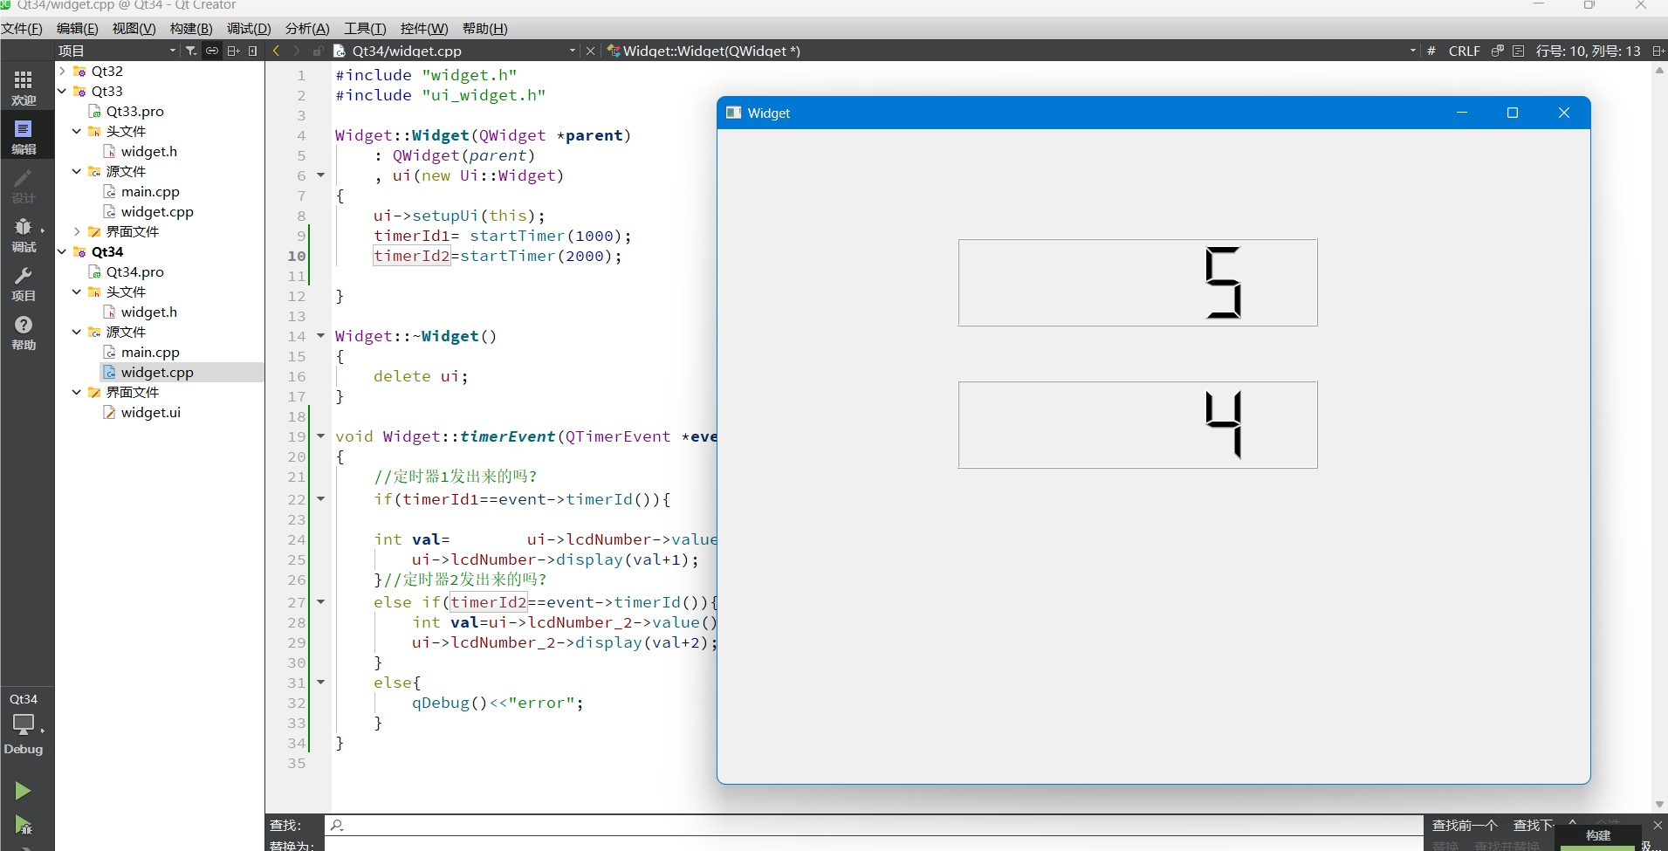The height and width of the screenshot is (851, 1668).
Task: Click the split editor icon at top right
Action: 1658,51
